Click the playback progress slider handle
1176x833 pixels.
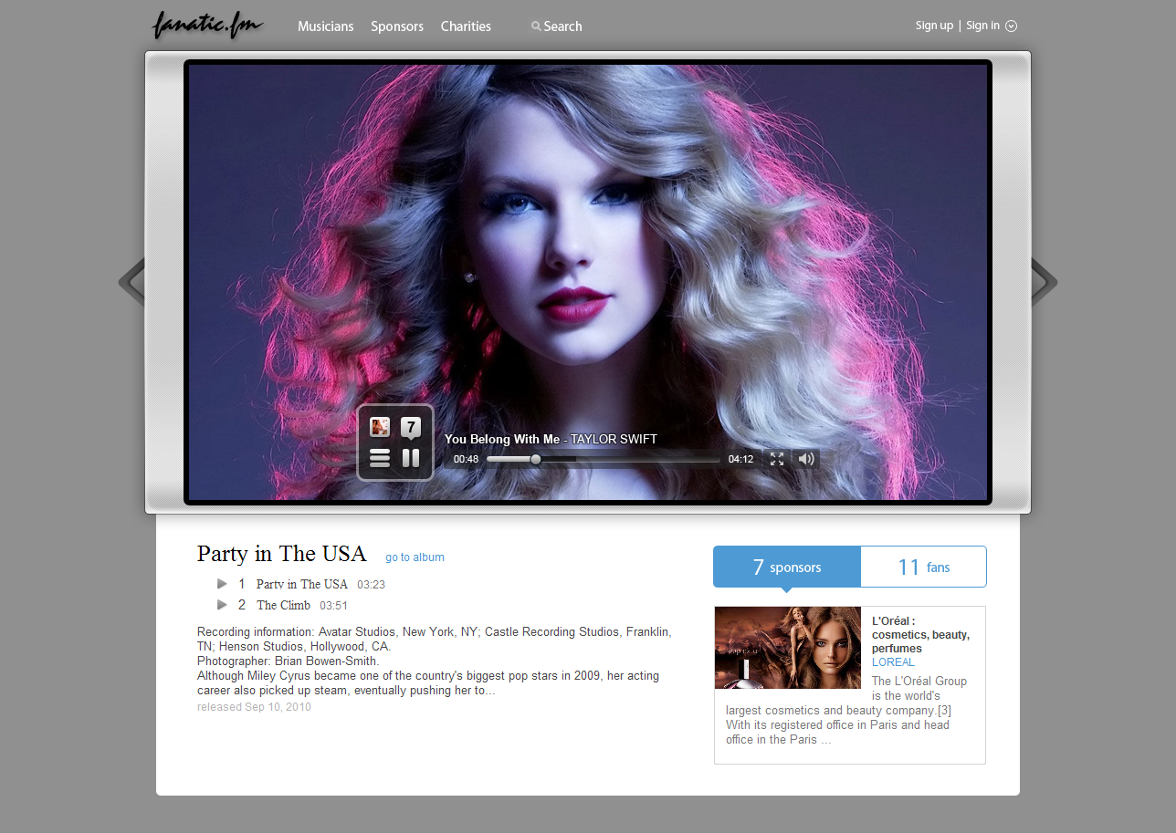point(536,459)
